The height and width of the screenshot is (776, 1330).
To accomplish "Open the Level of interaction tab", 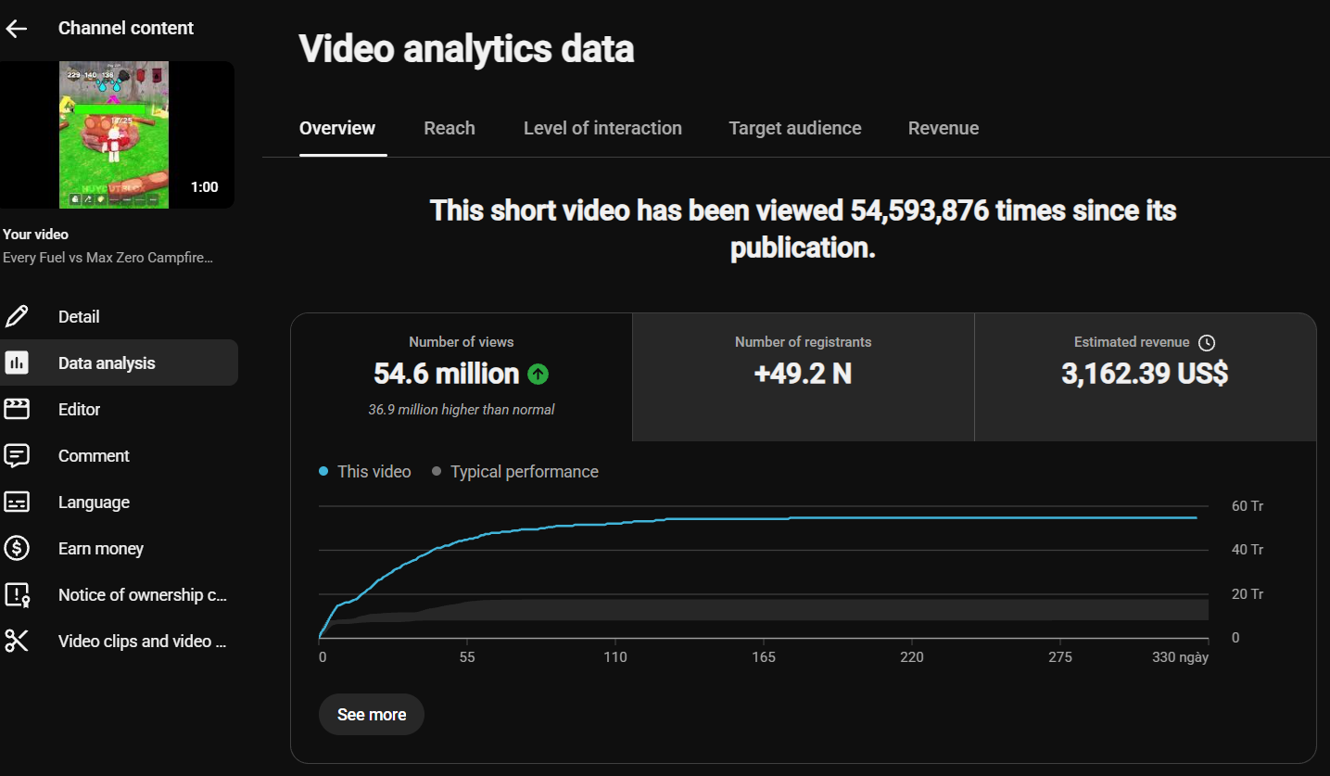I will pyautogui.click(x=602, y=128).
